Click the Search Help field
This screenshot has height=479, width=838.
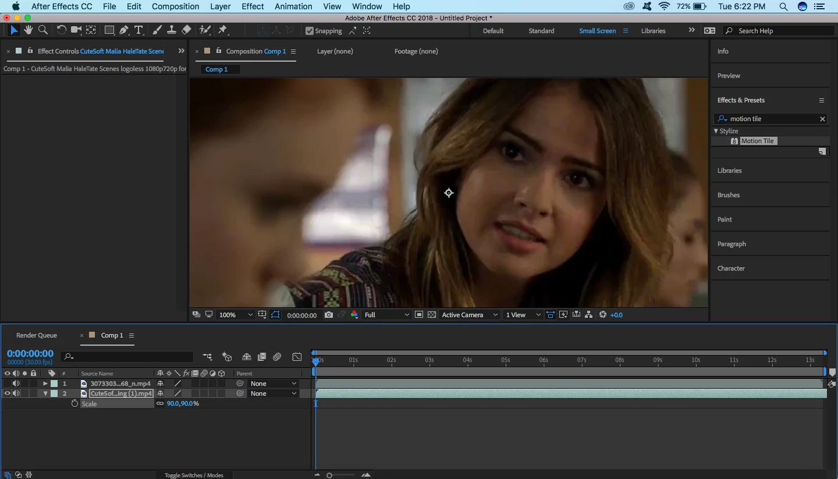point(778,31)
